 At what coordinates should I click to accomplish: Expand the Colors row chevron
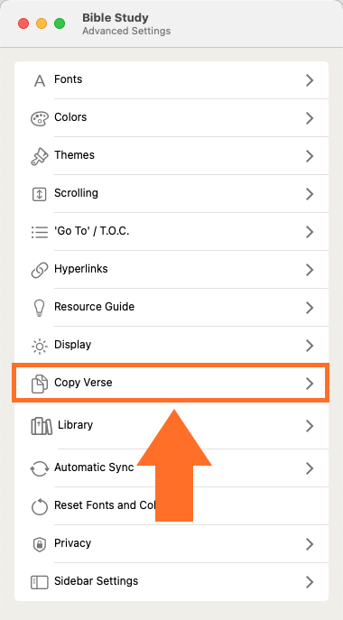coord(310,118)
